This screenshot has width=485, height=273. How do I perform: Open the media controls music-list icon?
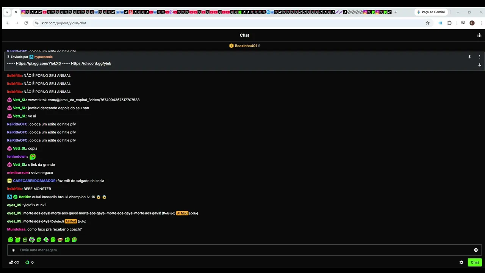pyautogui.click(x=463, y=23)
